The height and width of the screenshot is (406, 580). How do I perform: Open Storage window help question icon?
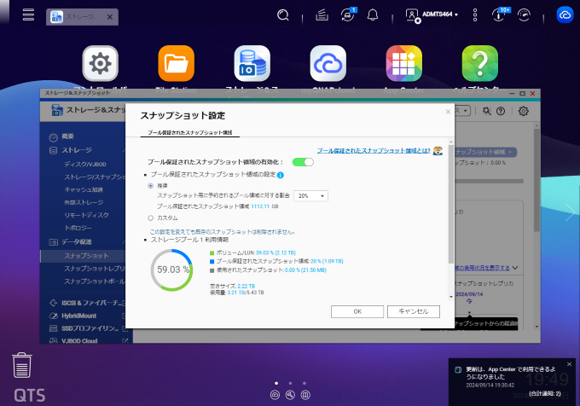pyautogui.click(x=501, y=111)
